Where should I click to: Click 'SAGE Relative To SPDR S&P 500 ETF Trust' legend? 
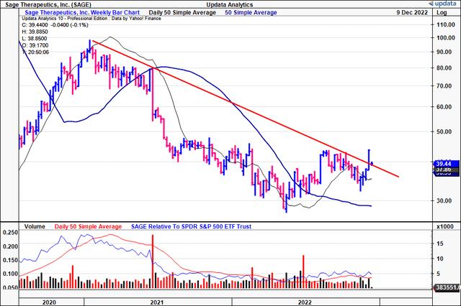click(x=191, y=226)
